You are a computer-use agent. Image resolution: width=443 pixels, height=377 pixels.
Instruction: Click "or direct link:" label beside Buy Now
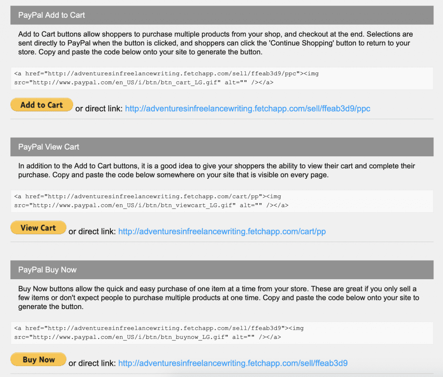[x=92, y=364]
